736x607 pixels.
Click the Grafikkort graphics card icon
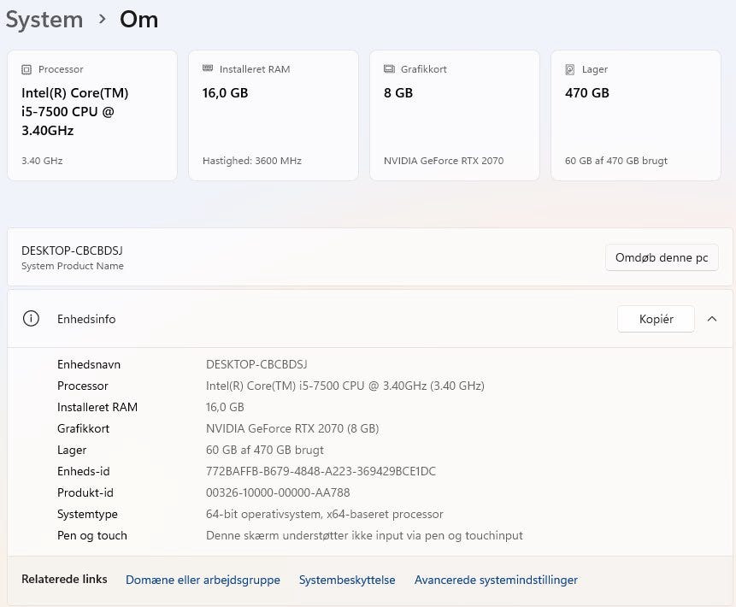(x=389, y=69)
